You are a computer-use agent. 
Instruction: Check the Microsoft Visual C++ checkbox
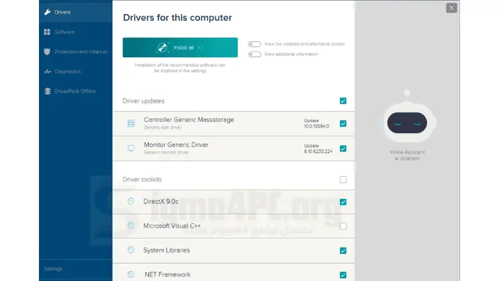tap(343, 226)
